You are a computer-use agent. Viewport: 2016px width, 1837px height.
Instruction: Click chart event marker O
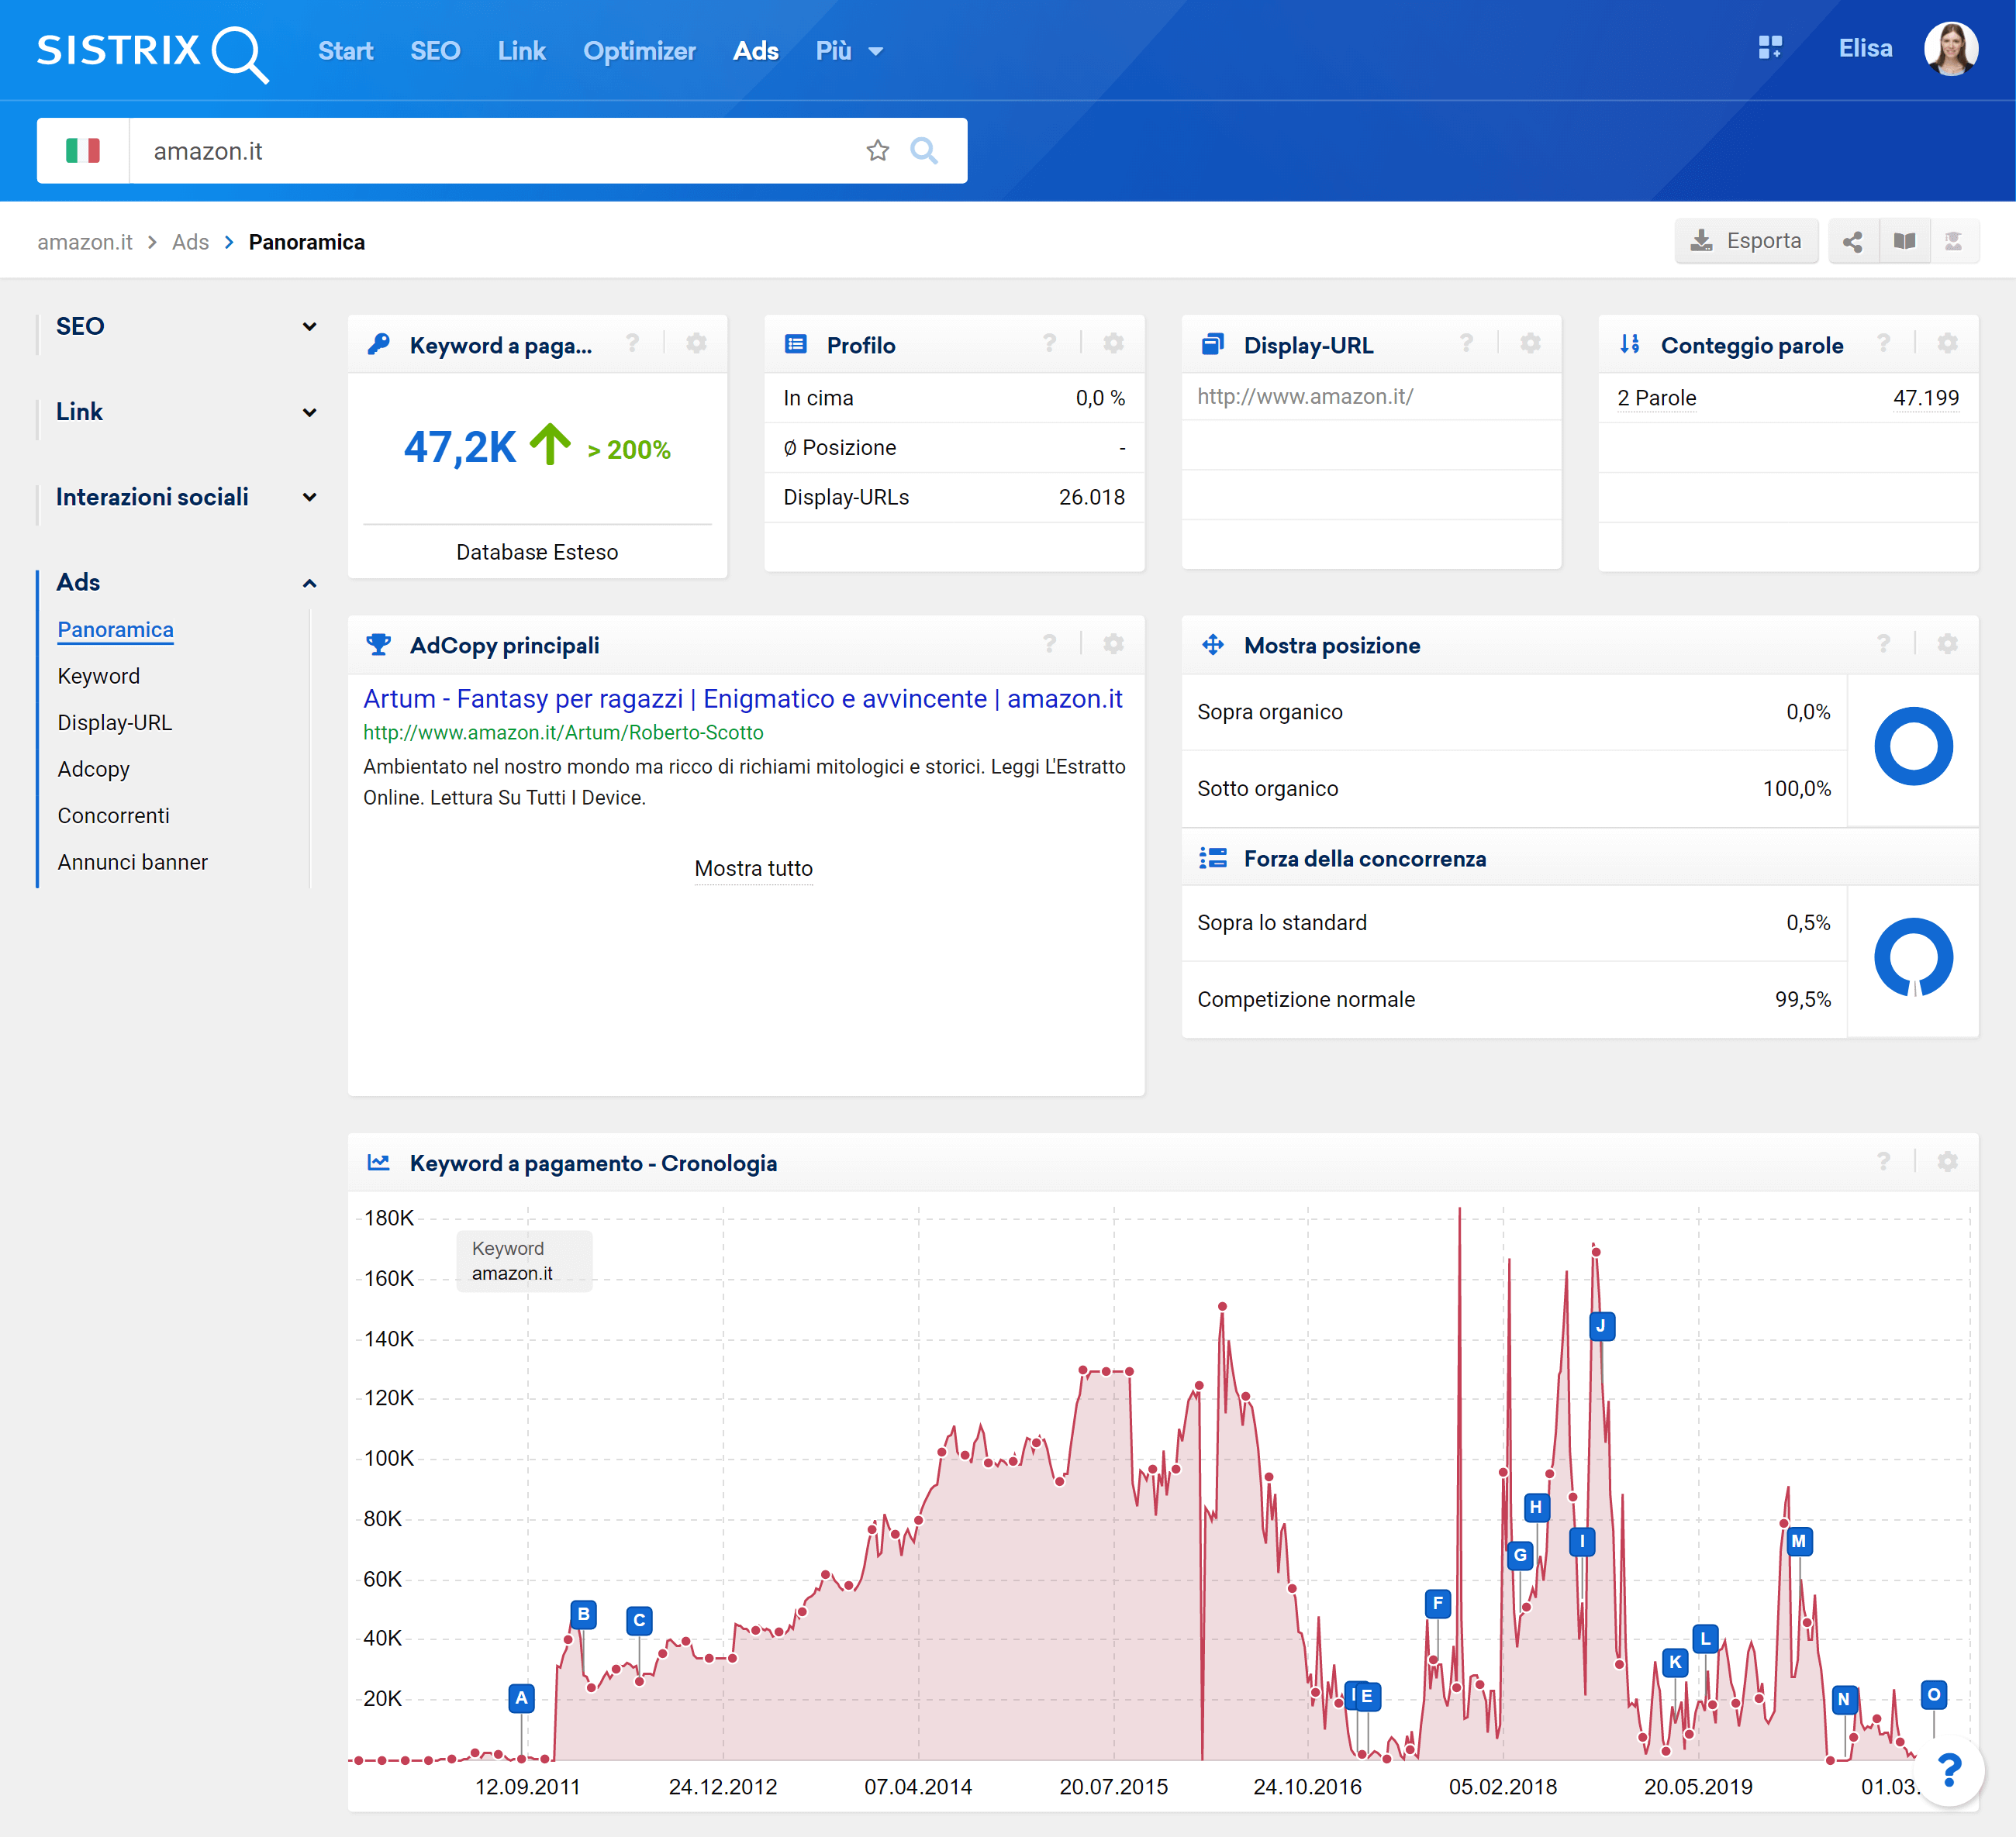1933,1694
